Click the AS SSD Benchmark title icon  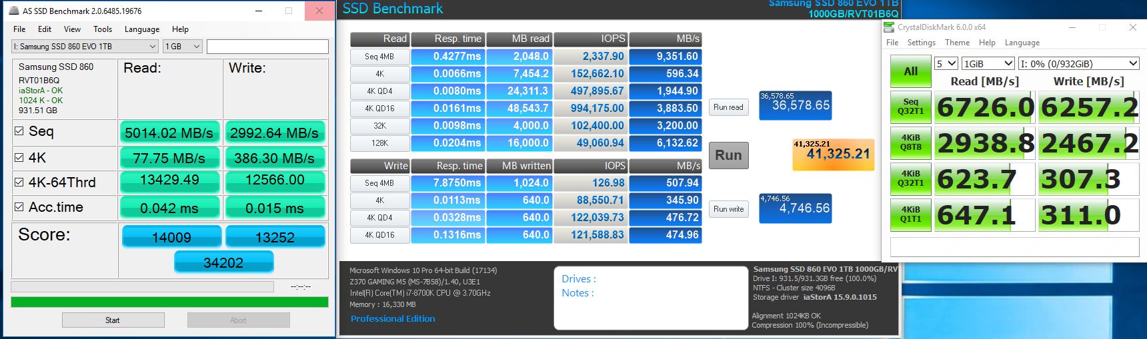tap(13, 11)
